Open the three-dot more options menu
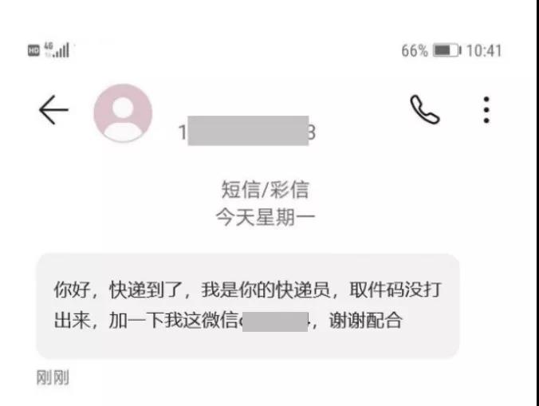539x406 pixels. (x=486, y=110)
